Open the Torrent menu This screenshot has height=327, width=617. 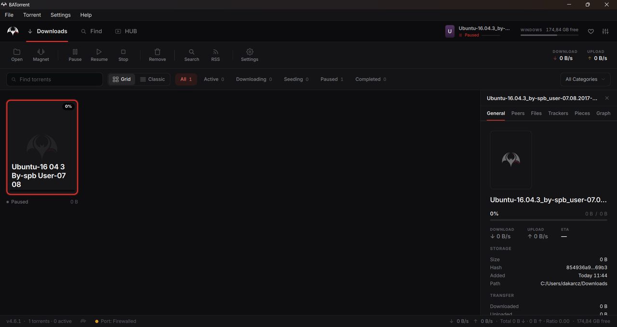coord(32,15)
